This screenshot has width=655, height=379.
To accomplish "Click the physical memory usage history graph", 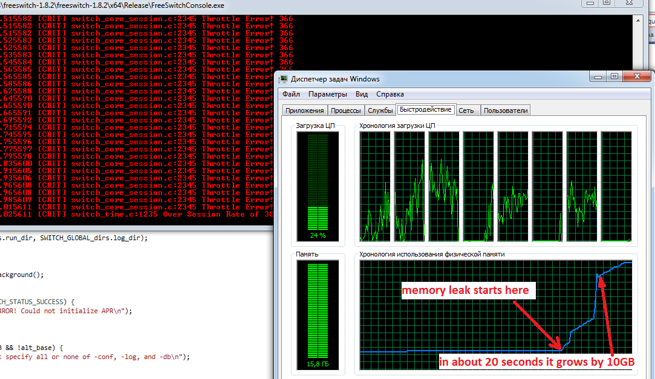I will point(496,315).
